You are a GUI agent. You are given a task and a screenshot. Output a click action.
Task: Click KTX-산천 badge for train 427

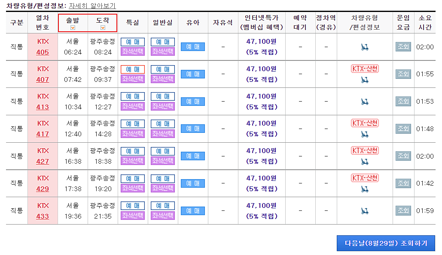[365, 150]
